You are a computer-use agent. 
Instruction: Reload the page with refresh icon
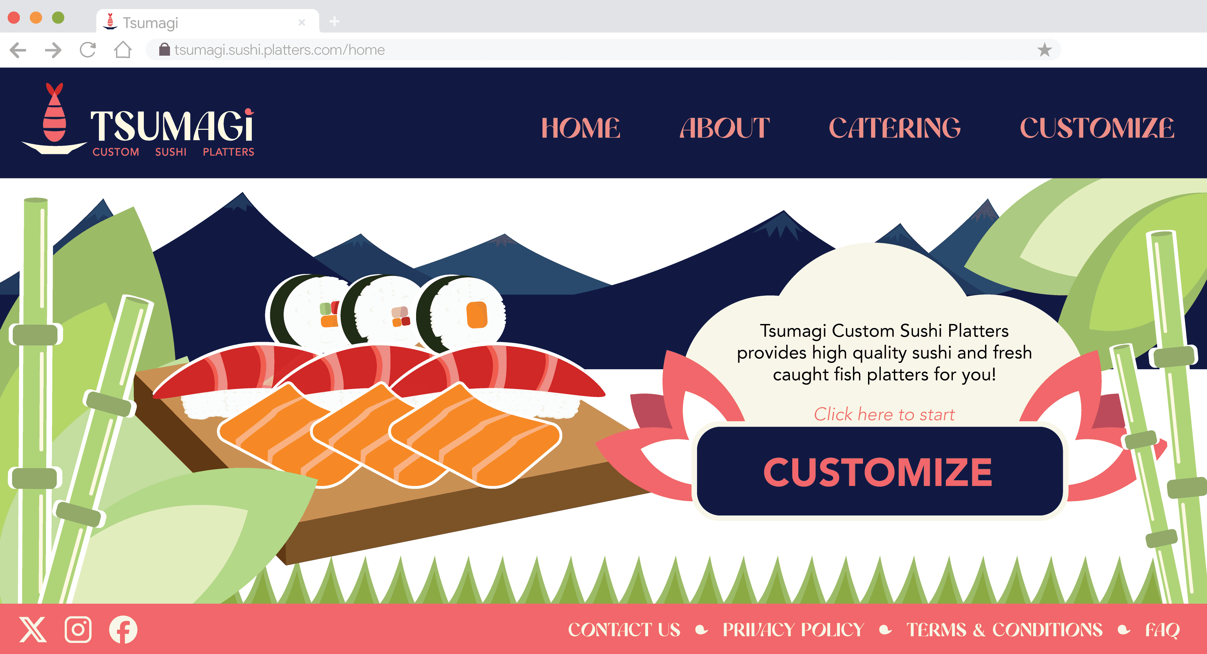coord(88,50)
